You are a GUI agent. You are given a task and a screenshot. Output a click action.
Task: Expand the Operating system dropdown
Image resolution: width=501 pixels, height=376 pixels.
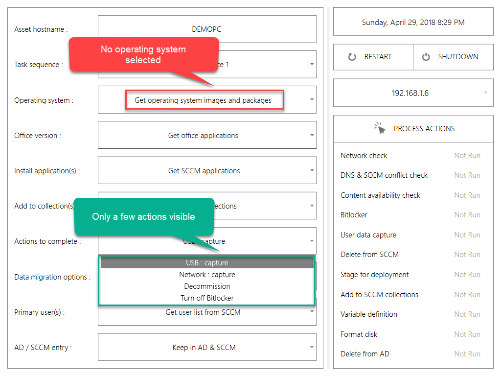point(312,100)
